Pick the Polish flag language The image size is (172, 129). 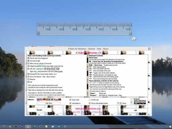[x=57, y=100]
